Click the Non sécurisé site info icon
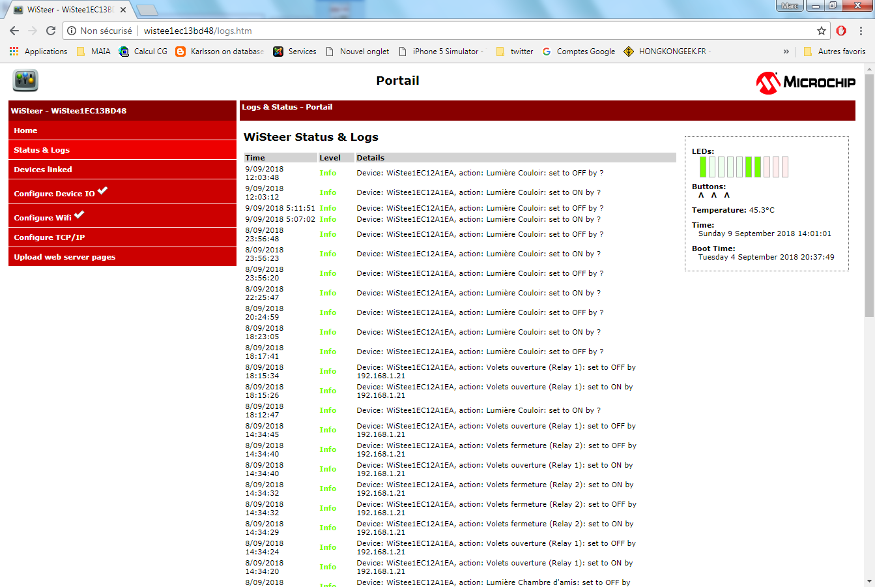This screenshot has width=875, height=587. tap(72, 31)
